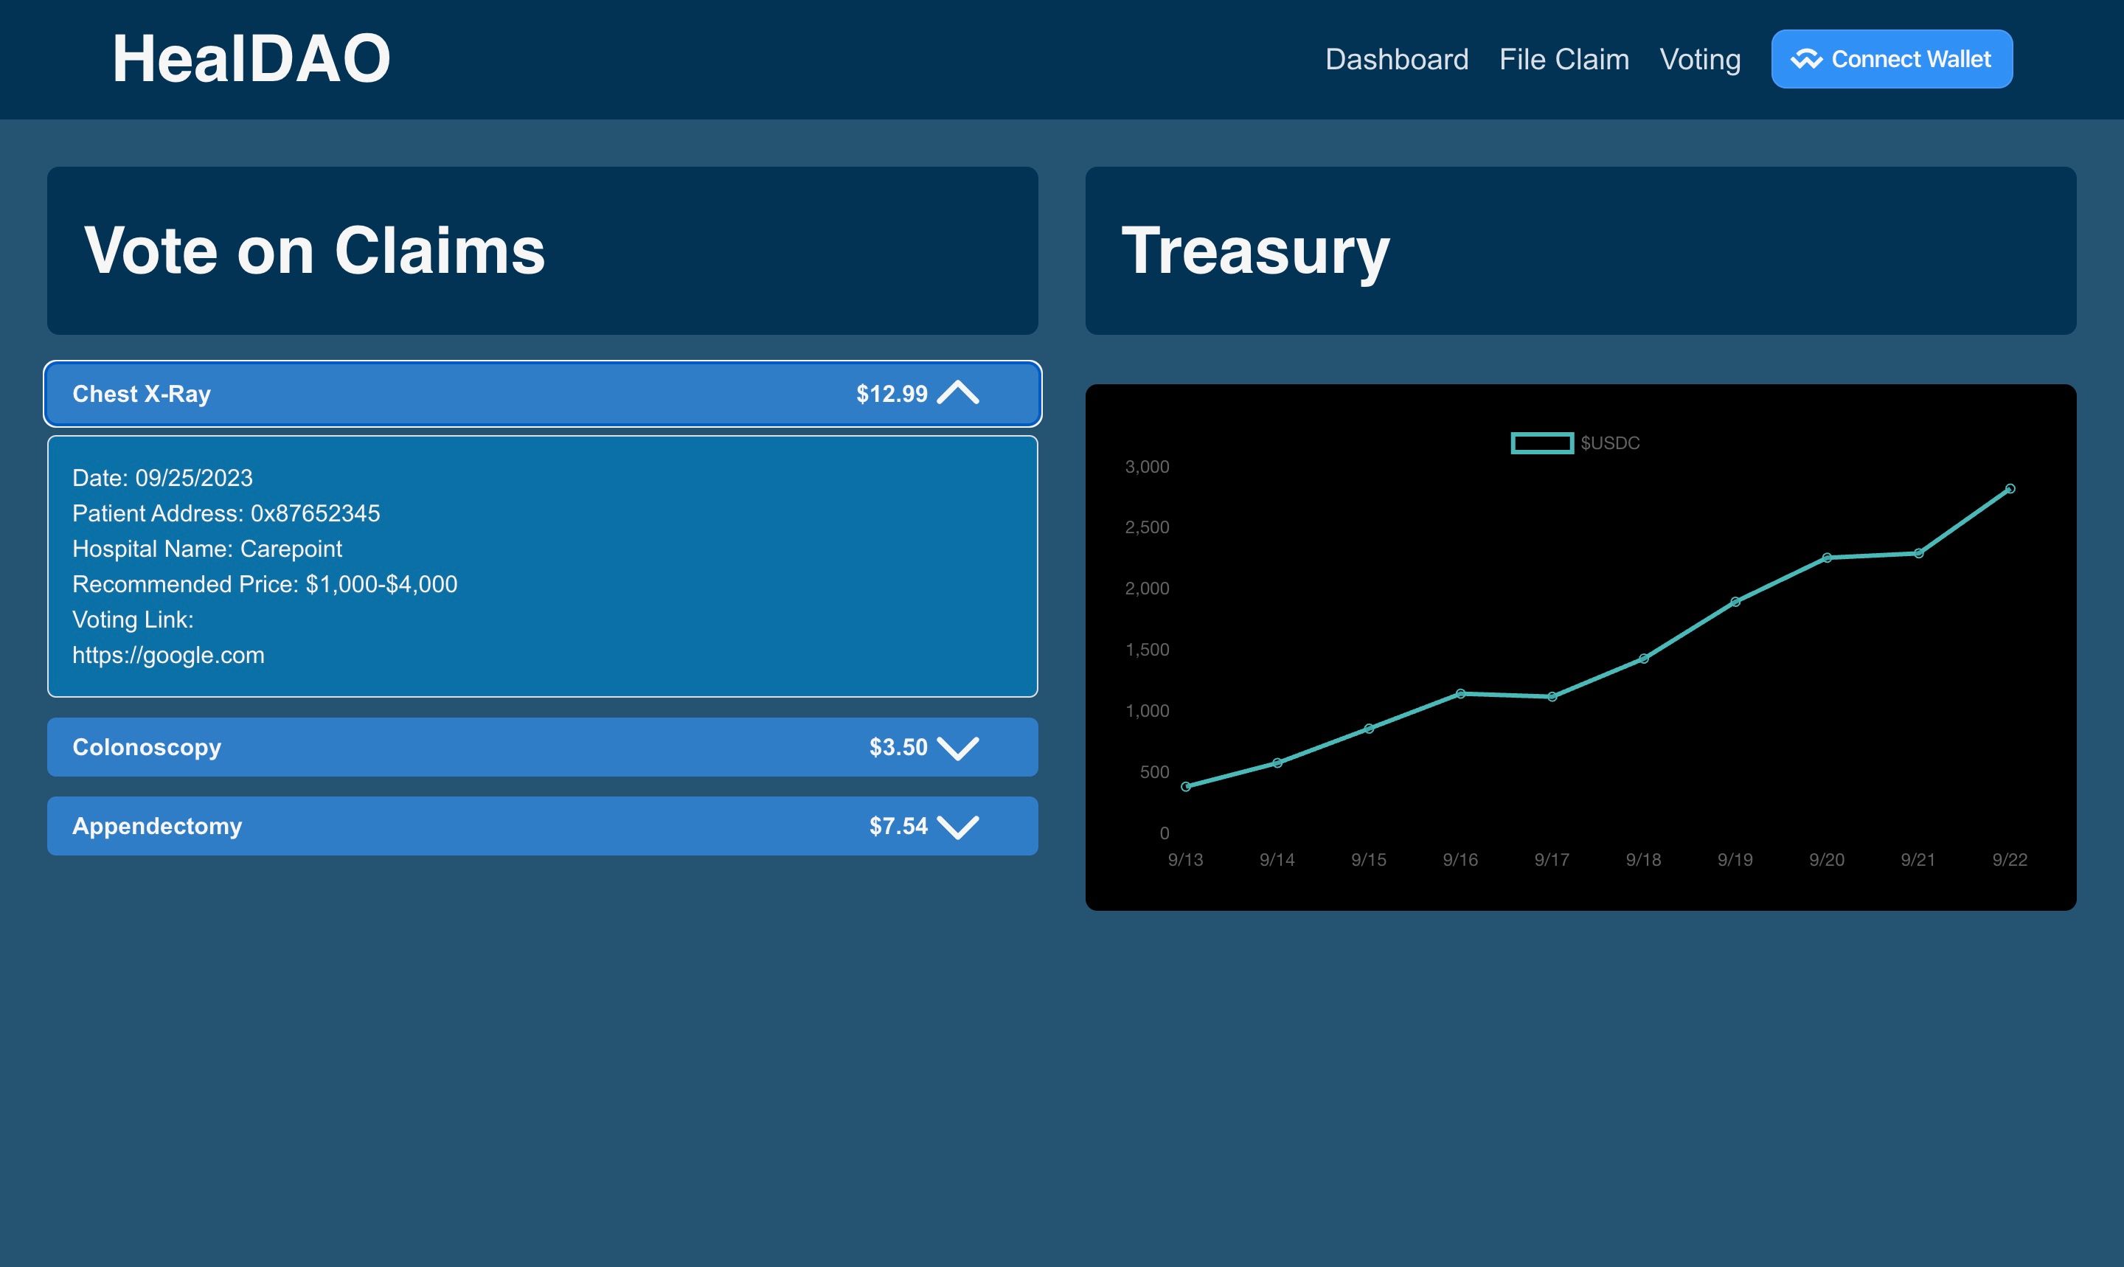Expand the Appendectomy claim chevron
This screenshot has height=1267, width=2124.
pos(958,827)
